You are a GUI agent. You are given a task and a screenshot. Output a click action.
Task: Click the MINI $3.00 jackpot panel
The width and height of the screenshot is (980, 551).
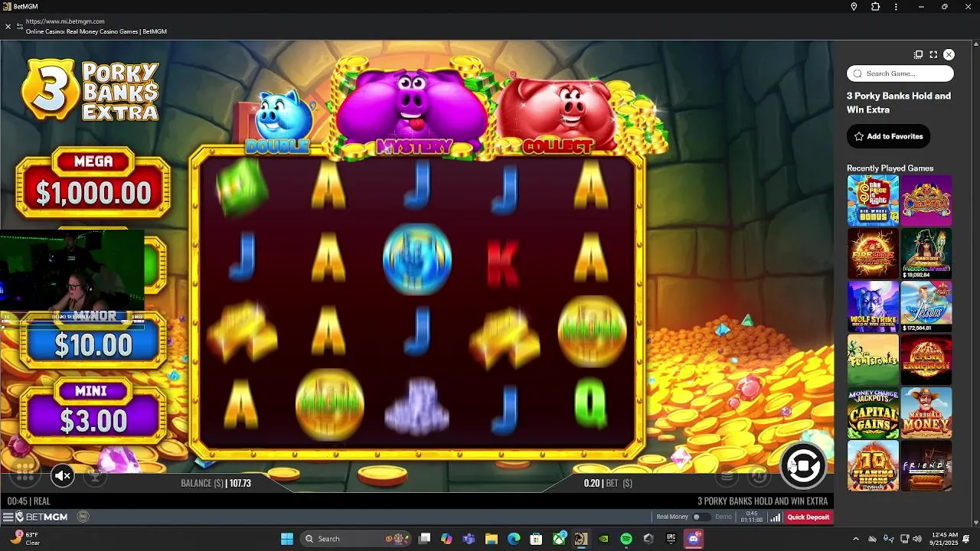(x=93, y=413)
